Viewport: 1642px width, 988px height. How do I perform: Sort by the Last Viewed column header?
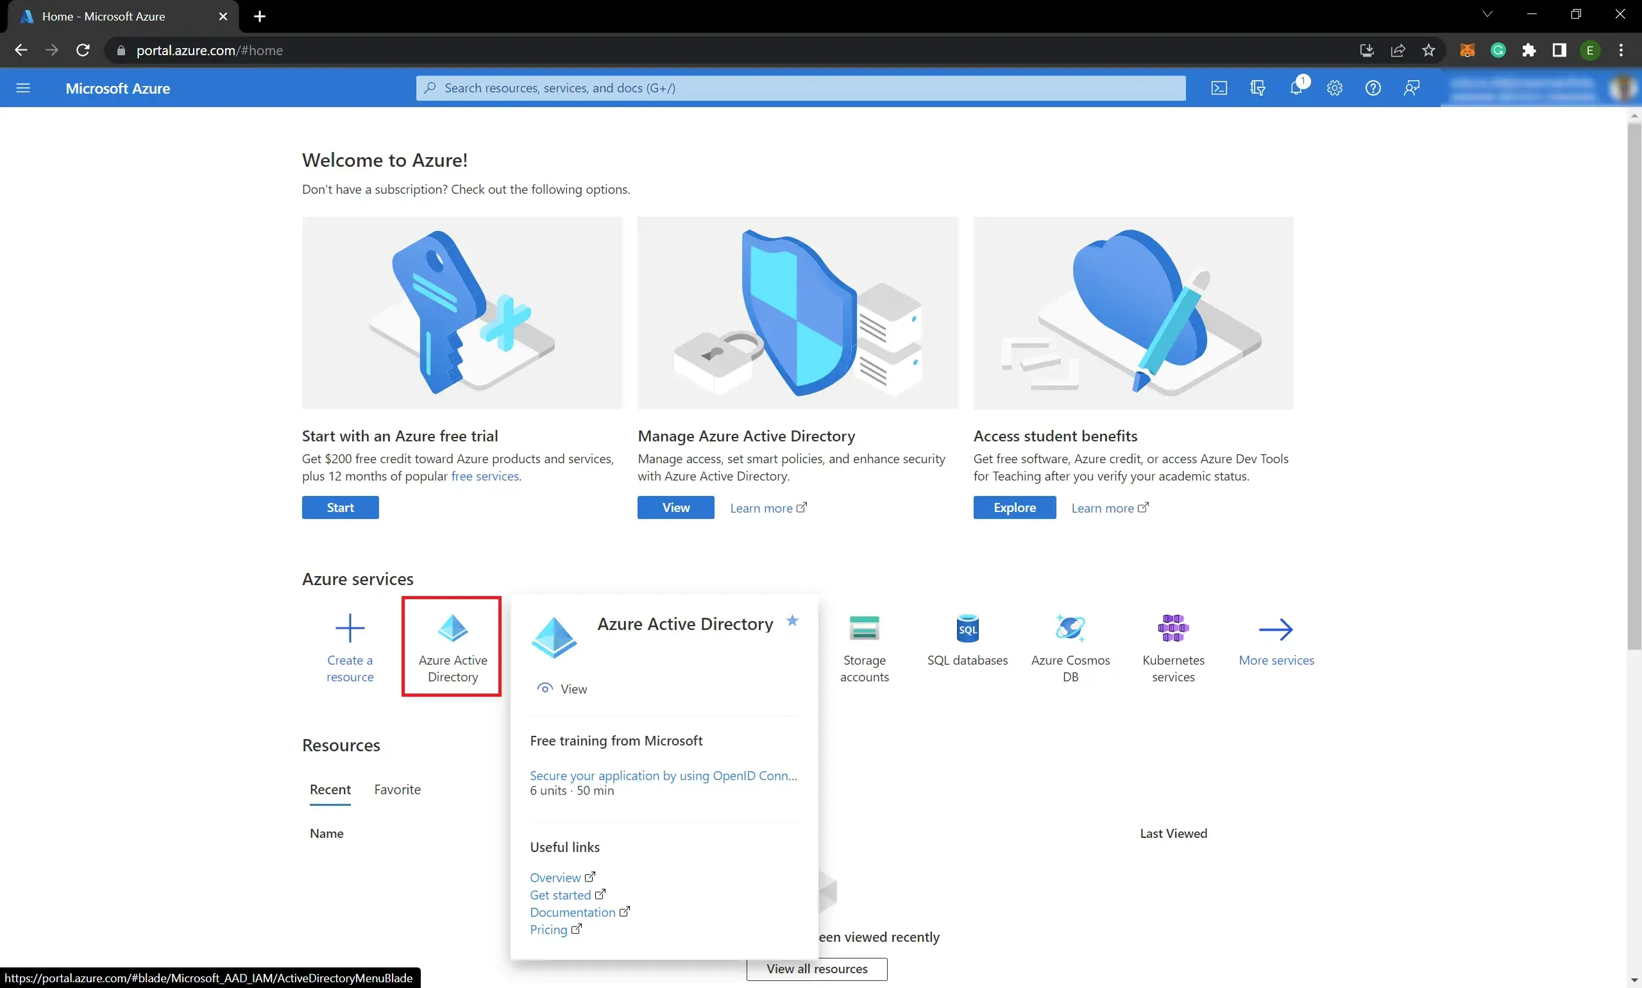click(1172, 833)
